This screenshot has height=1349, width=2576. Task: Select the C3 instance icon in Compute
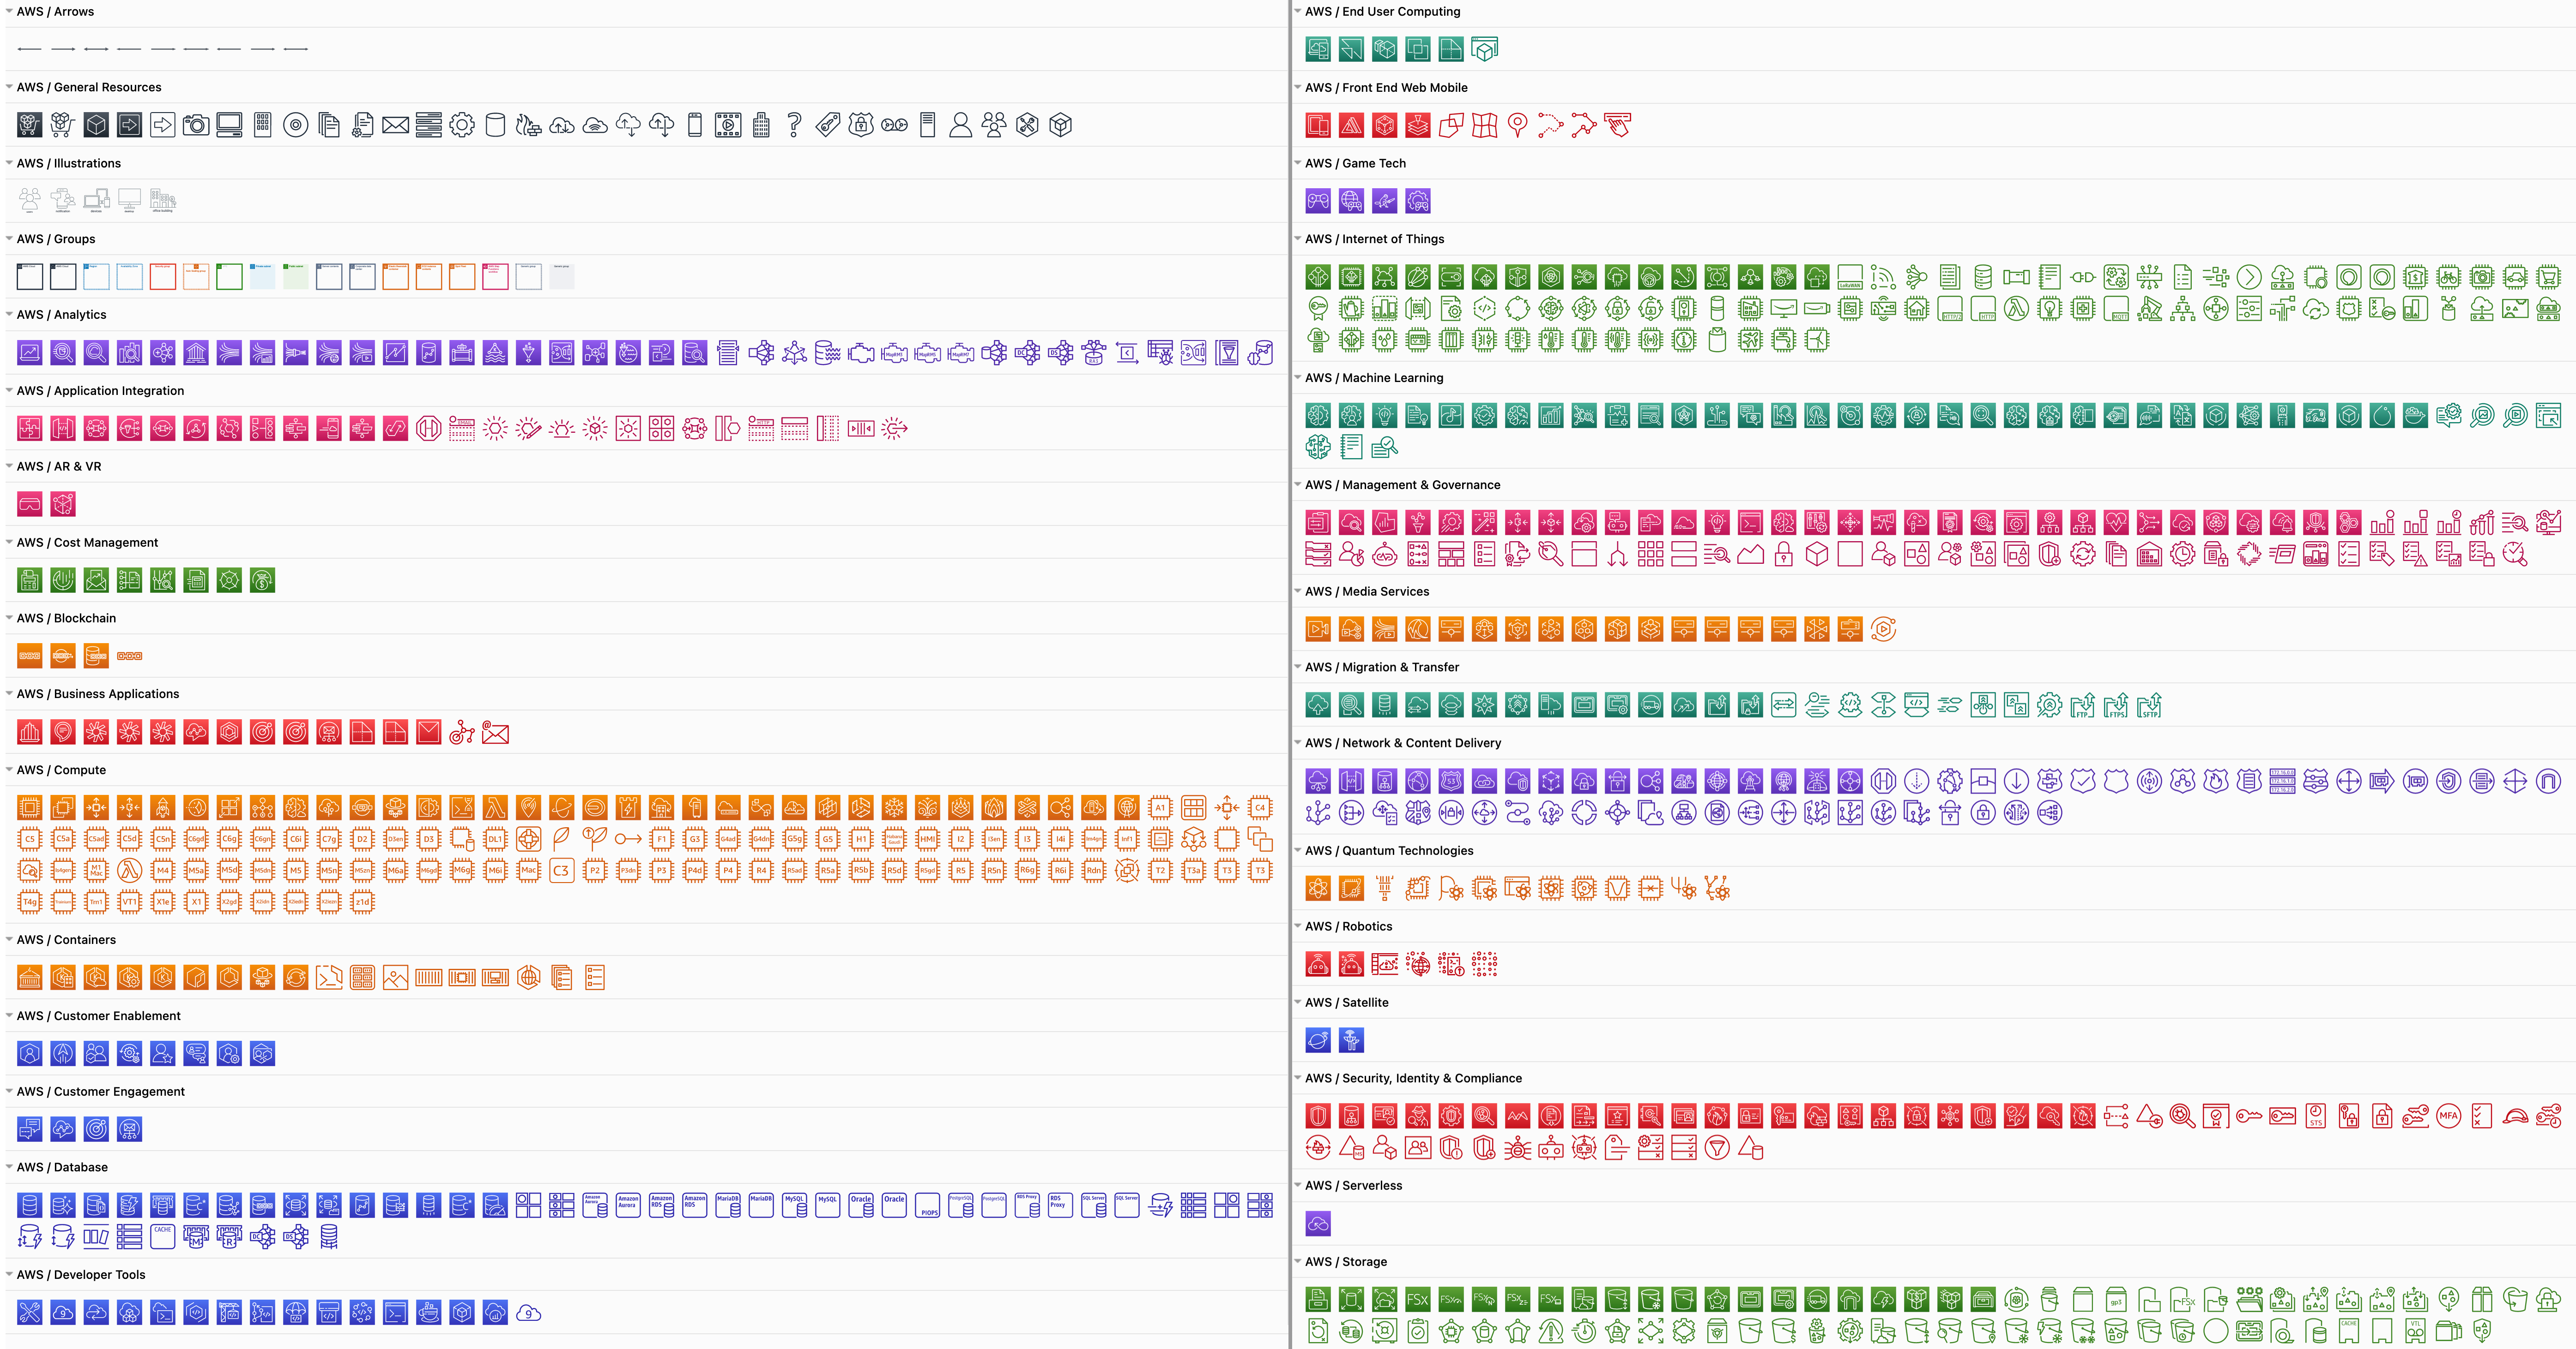click(562, 871)
